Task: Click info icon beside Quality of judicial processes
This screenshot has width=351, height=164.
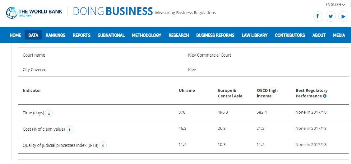Action: coord(103,146)
